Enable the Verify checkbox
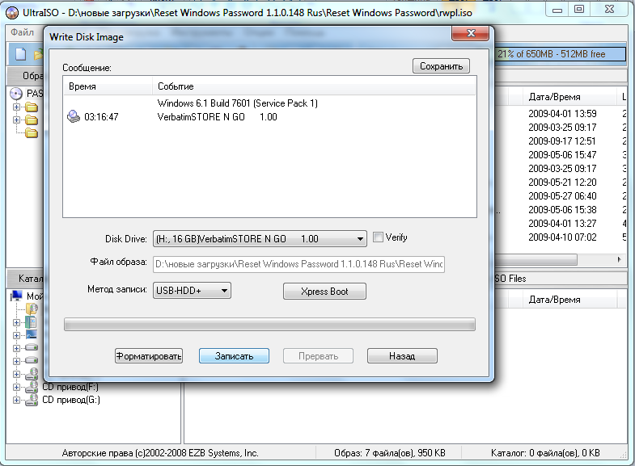The height and width of the screenshot is (466, 635). tap(378, 237)
